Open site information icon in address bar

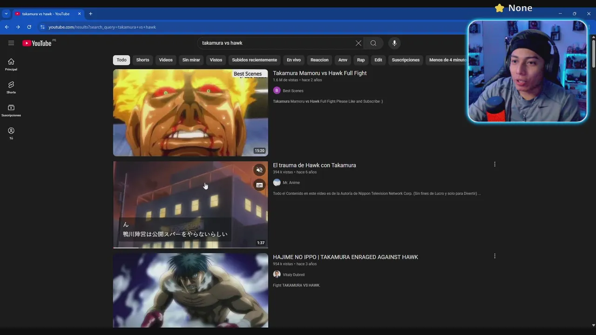click(42, 27)
